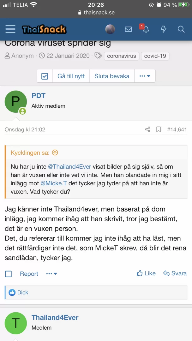Open the hamburger navigation menu
192x341 pixels.
(10, 29)
